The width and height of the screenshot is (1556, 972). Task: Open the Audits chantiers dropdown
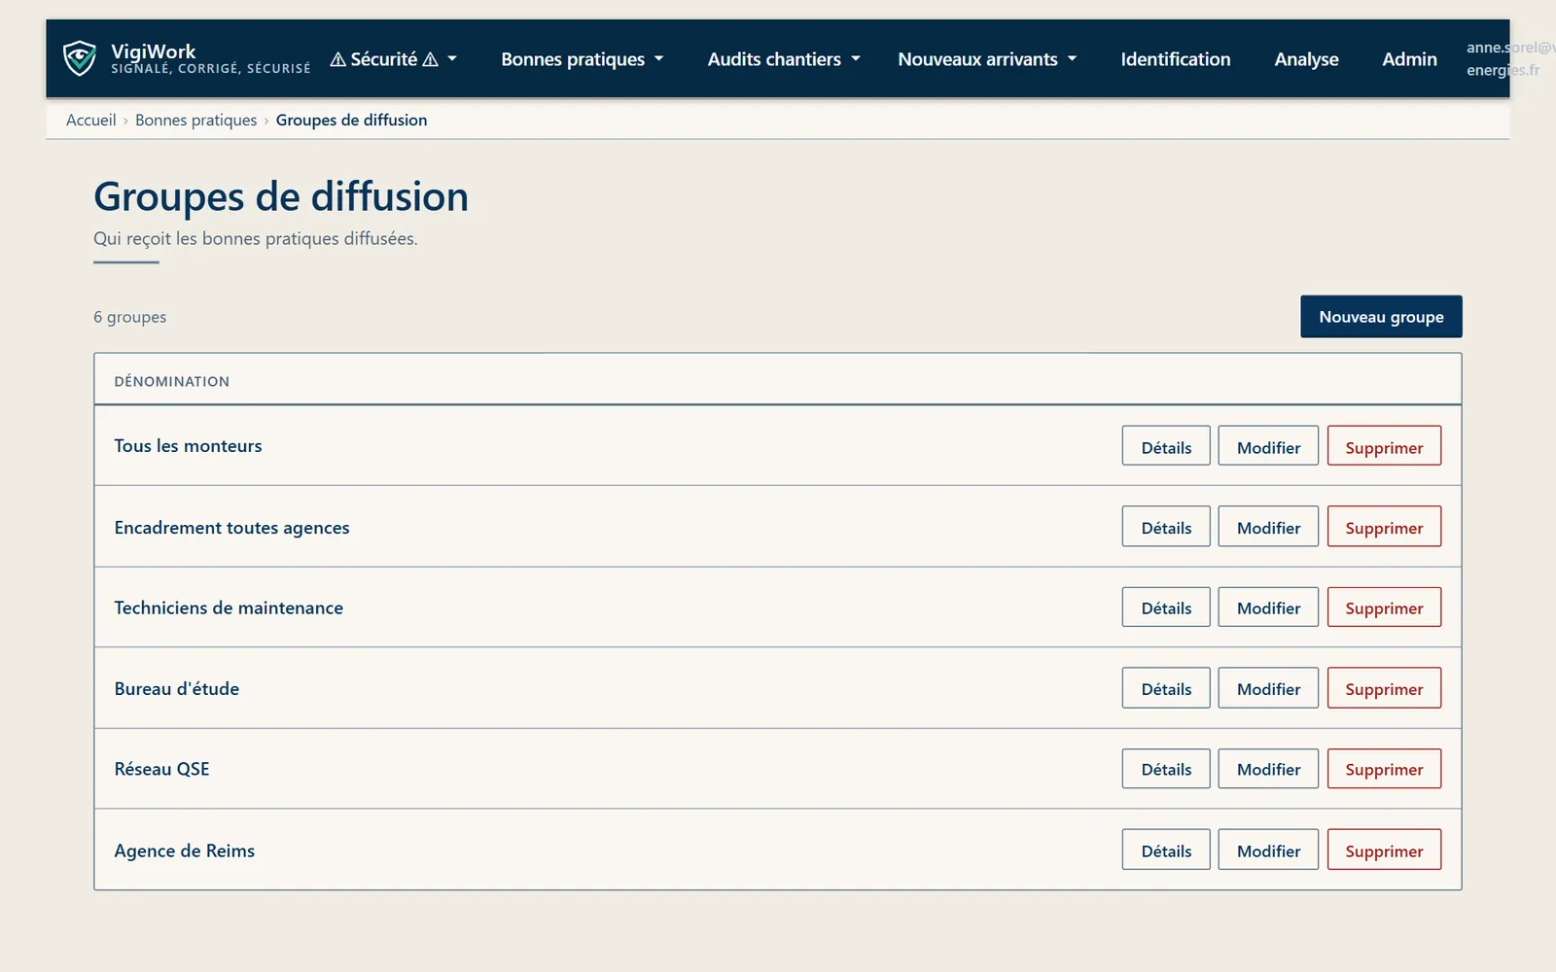784,59
